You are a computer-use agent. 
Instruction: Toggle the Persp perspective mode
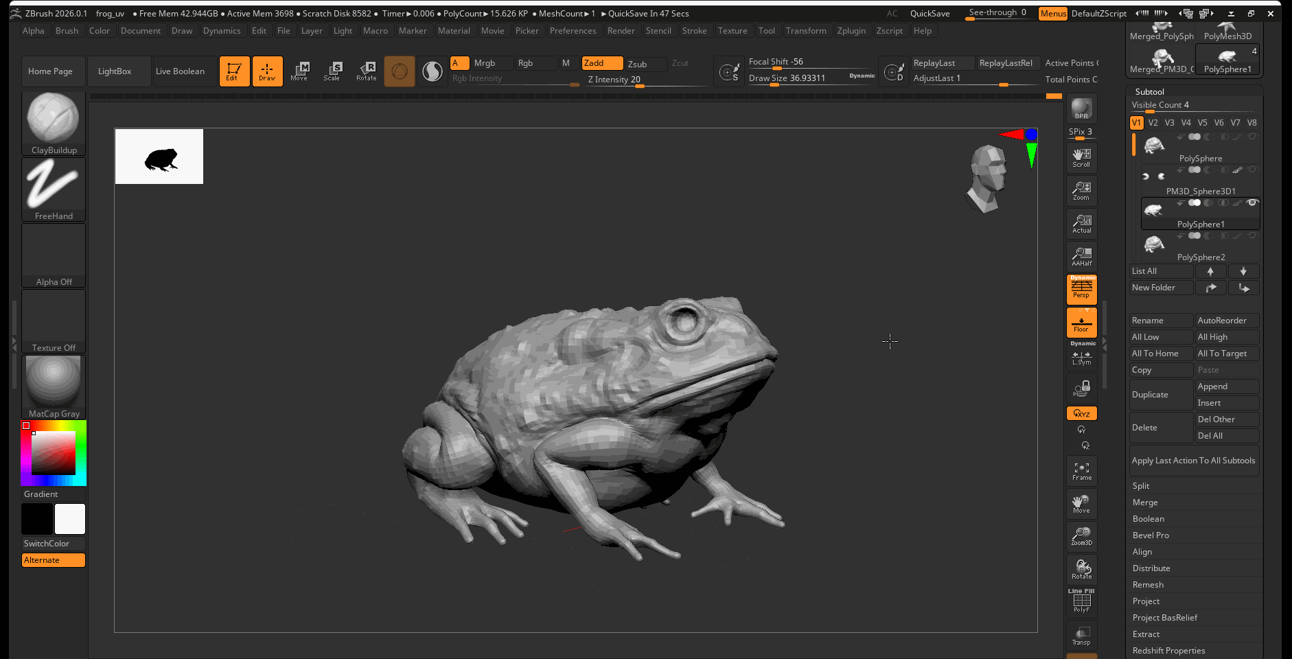coord(1081,289)
